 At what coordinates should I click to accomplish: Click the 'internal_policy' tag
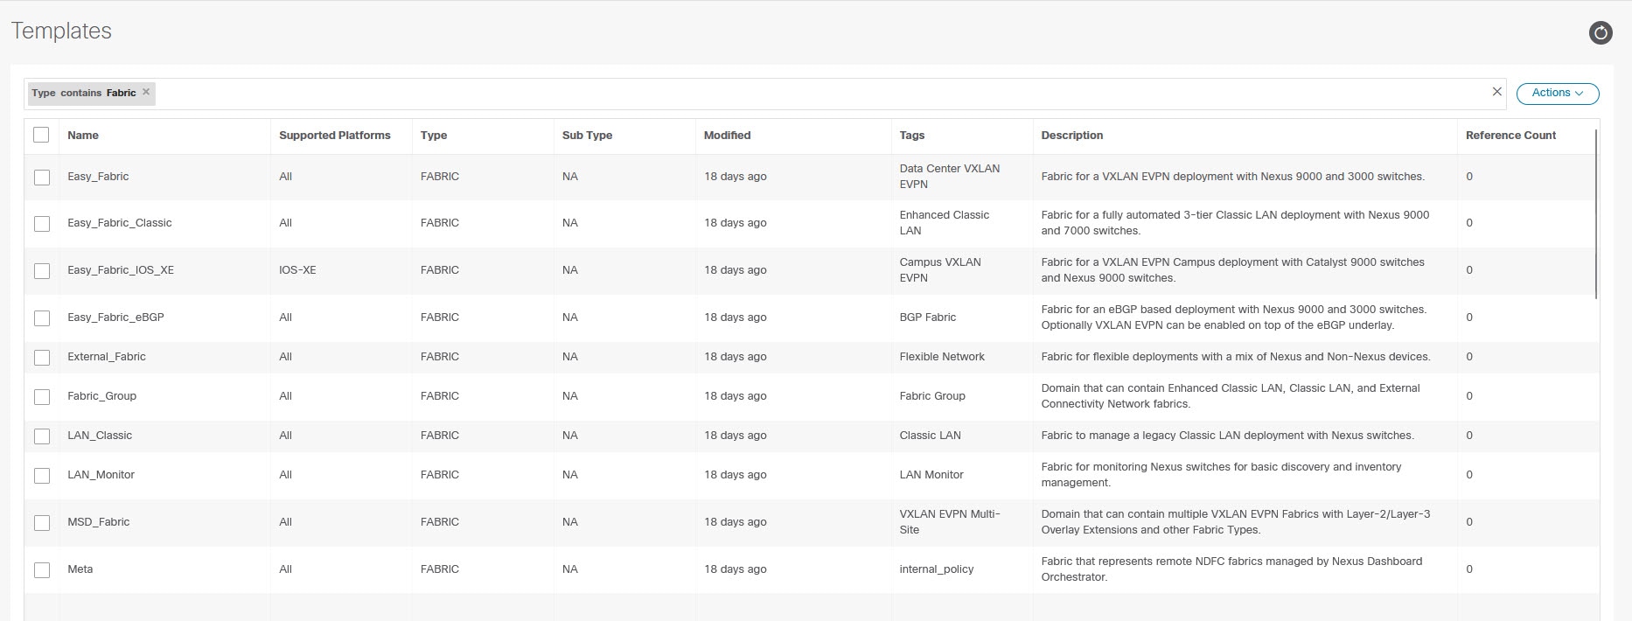937,569
